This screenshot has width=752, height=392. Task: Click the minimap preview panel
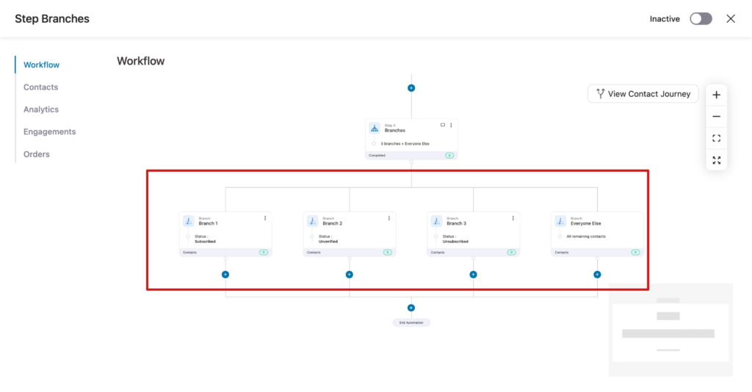click(670, 330)
